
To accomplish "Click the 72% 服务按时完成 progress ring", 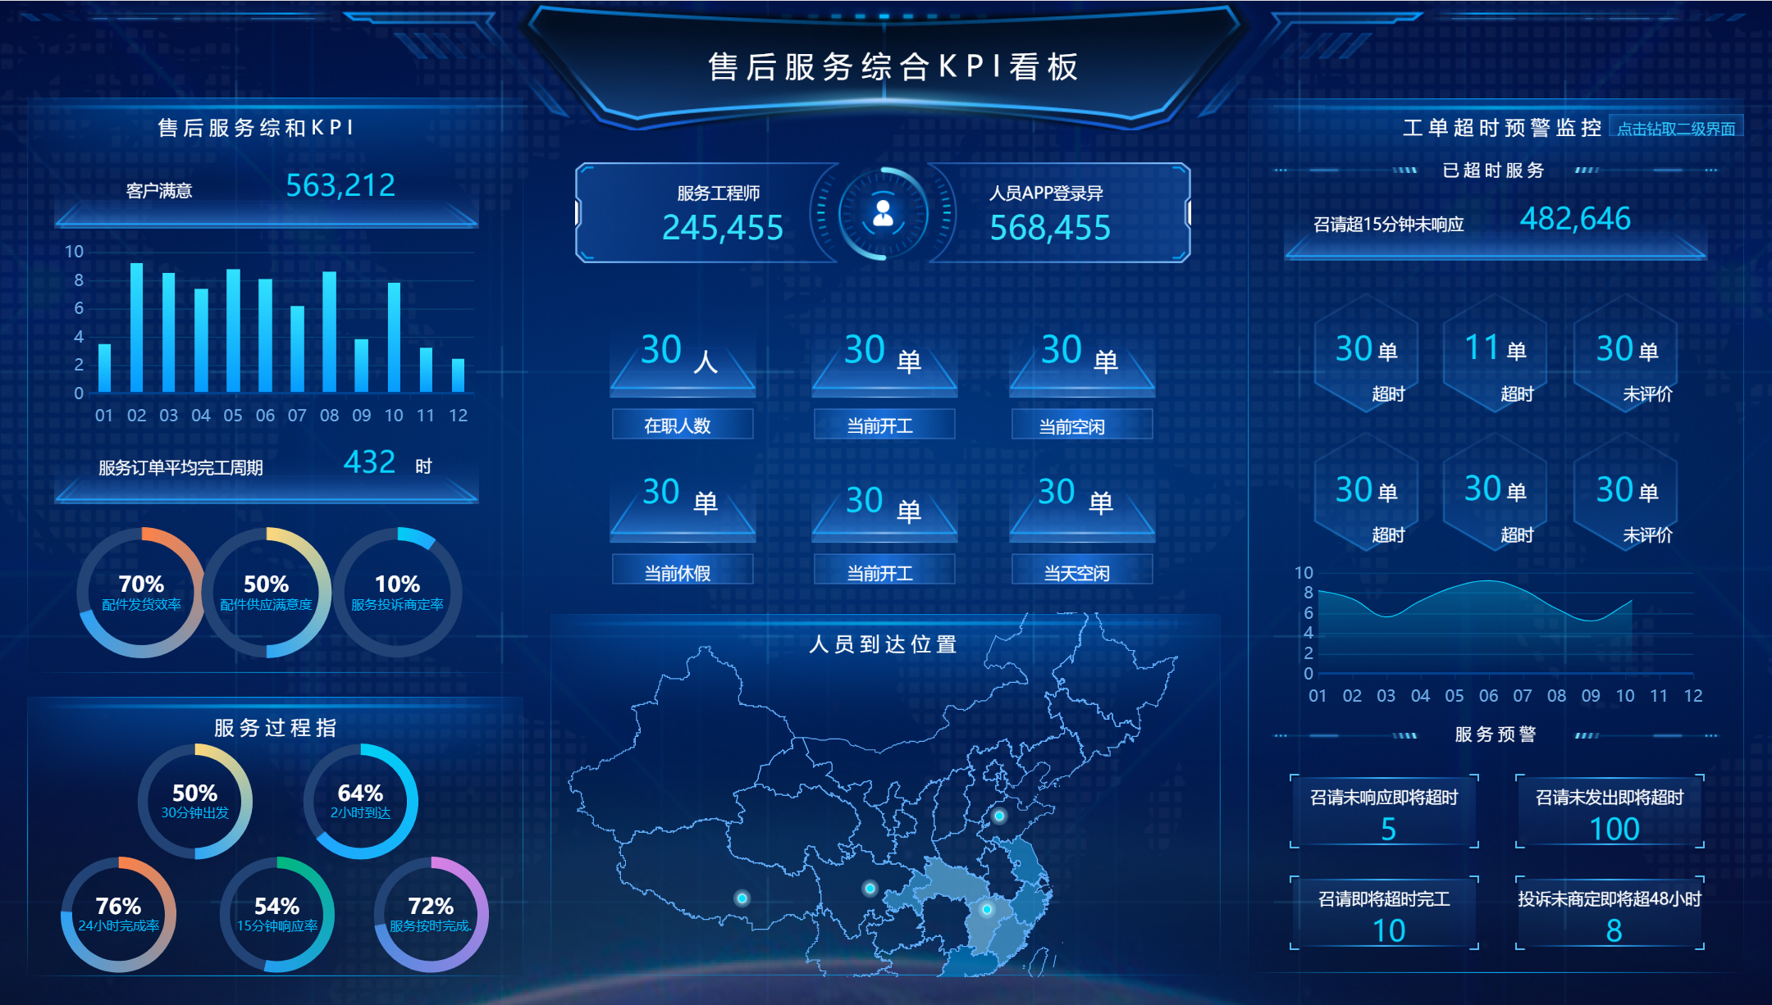I will [431, 914].
